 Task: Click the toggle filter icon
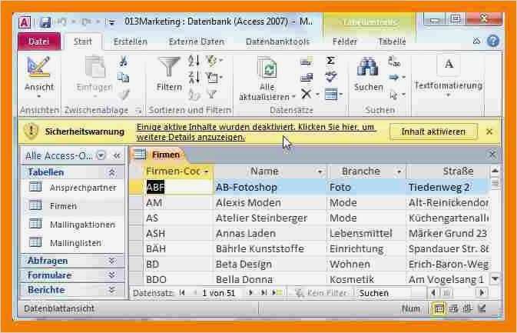pyautogui.click(x=212, y=95)
